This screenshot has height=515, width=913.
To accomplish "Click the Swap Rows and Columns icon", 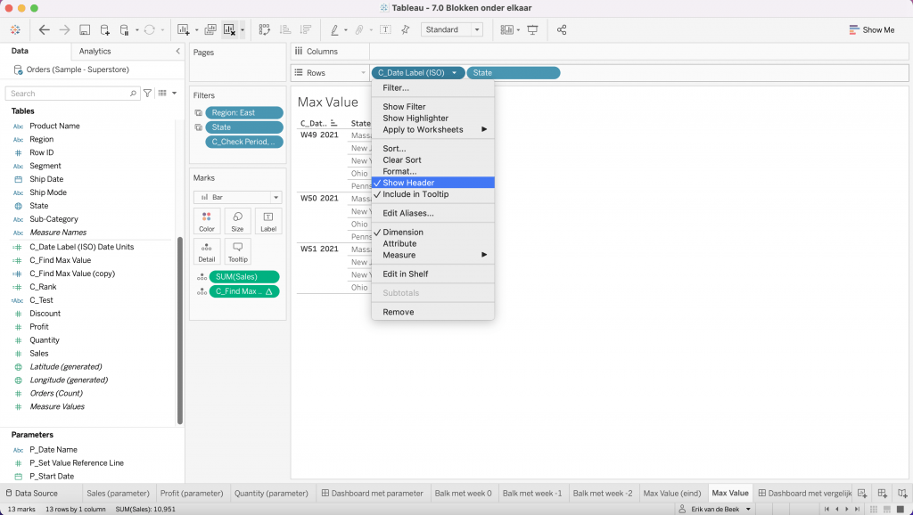I will (x=265, y=29).
